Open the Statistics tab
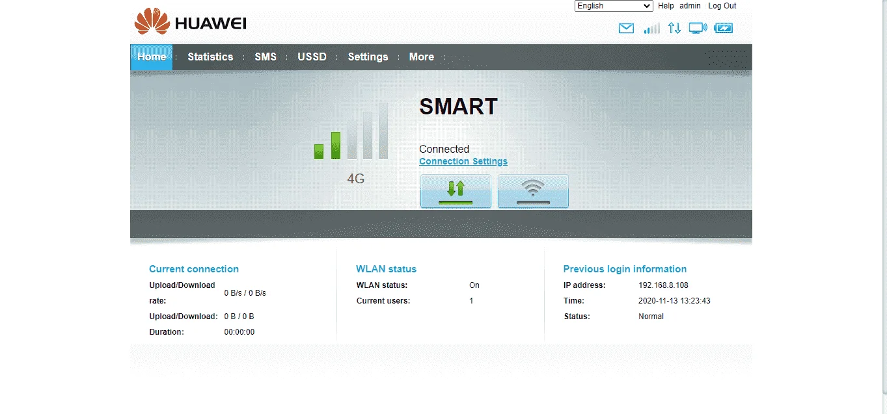The image size is (887, 414). tap(210, 57)
